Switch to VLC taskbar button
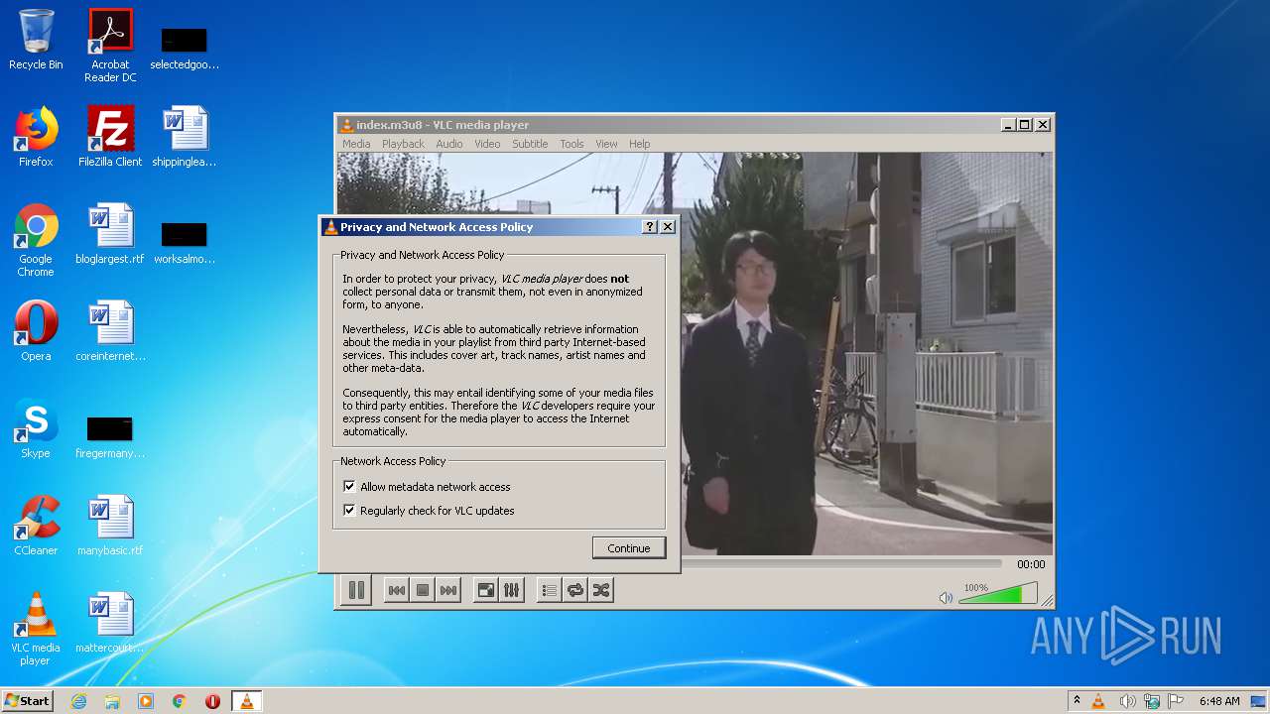Screen dimensions: 1270x714 [246, 701]
